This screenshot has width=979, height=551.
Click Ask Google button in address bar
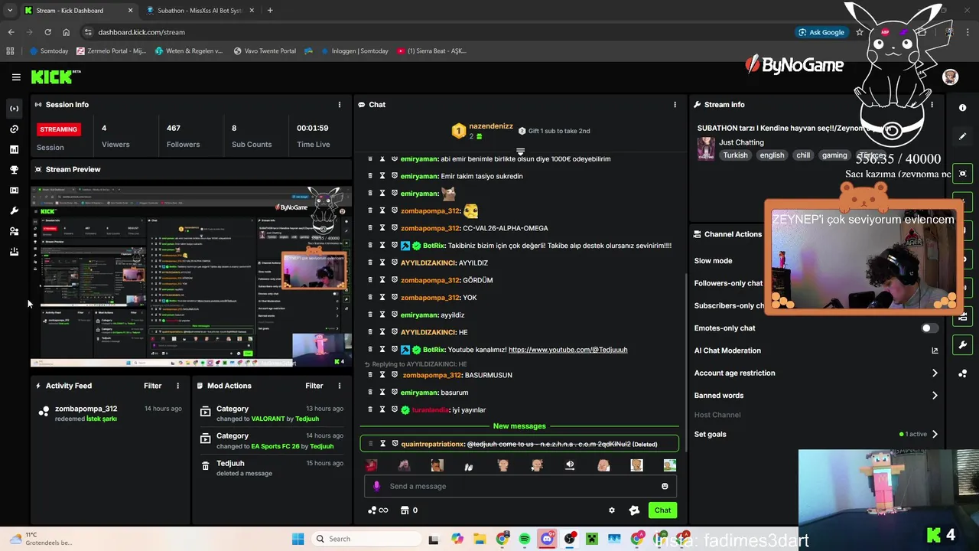point(821,32)
